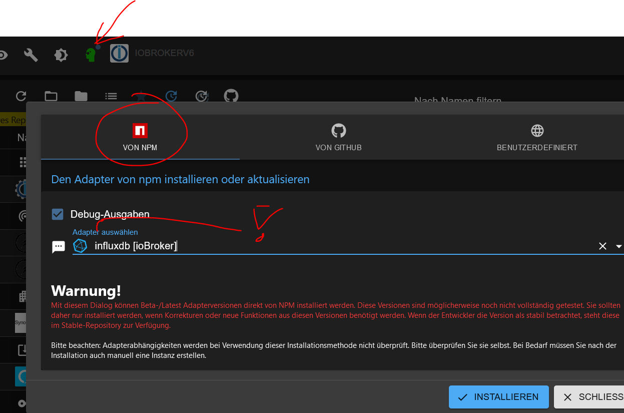Clear the selected adapter with X
This screenshot has width=624, height=413.
click(x=602, y=246)
